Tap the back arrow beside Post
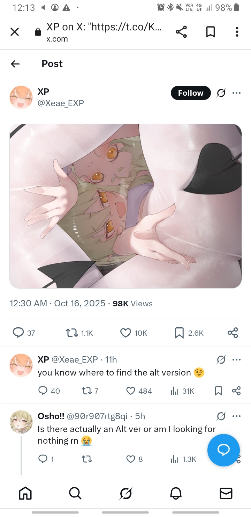 coord(15,64)
